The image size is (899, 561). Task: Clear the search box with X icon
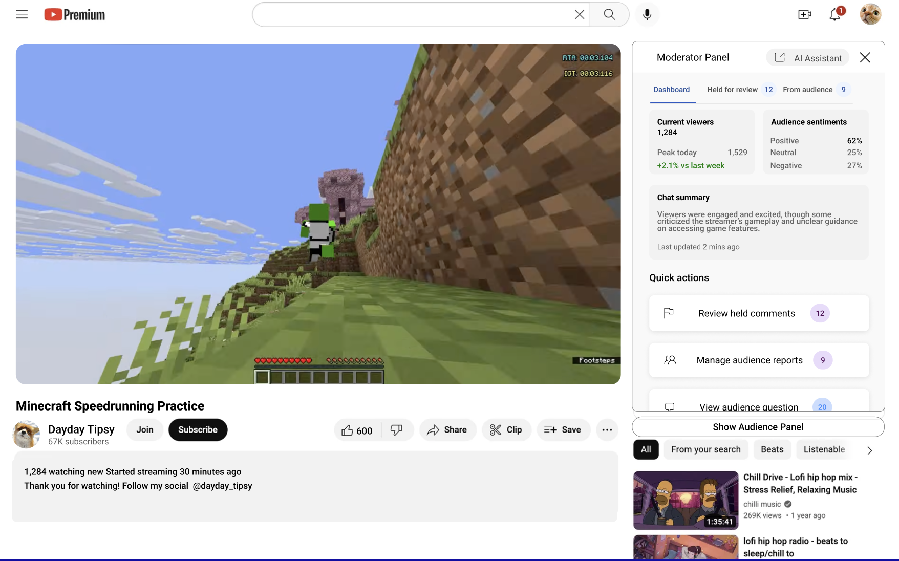coord(579,14)
